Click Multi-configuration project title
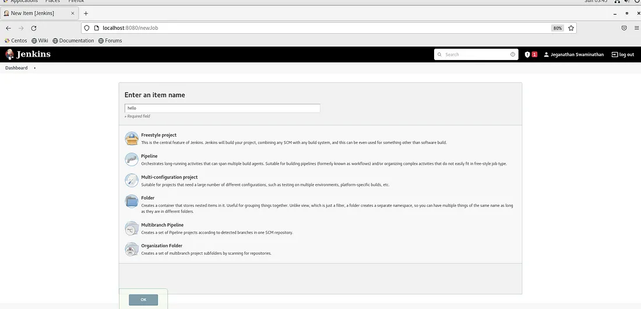The image size is (641, 309). pos(169,177)
